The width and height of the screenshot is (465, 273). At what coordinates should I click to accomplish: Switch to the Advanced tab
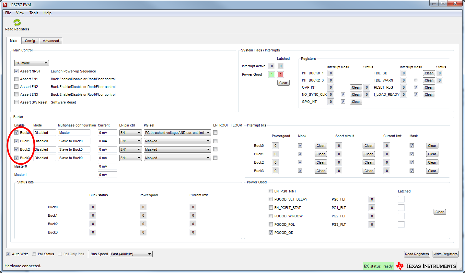click(x=51, y=41)
